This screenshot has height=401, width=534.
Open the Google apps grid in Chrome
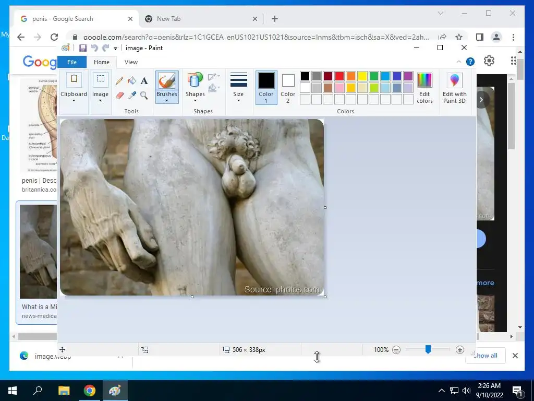click(513, 61)
